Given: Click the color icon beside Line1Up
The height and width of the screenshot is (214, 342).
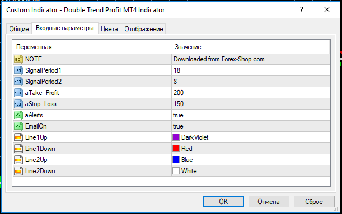Looking at the screenshot, I should coord(18,137).
